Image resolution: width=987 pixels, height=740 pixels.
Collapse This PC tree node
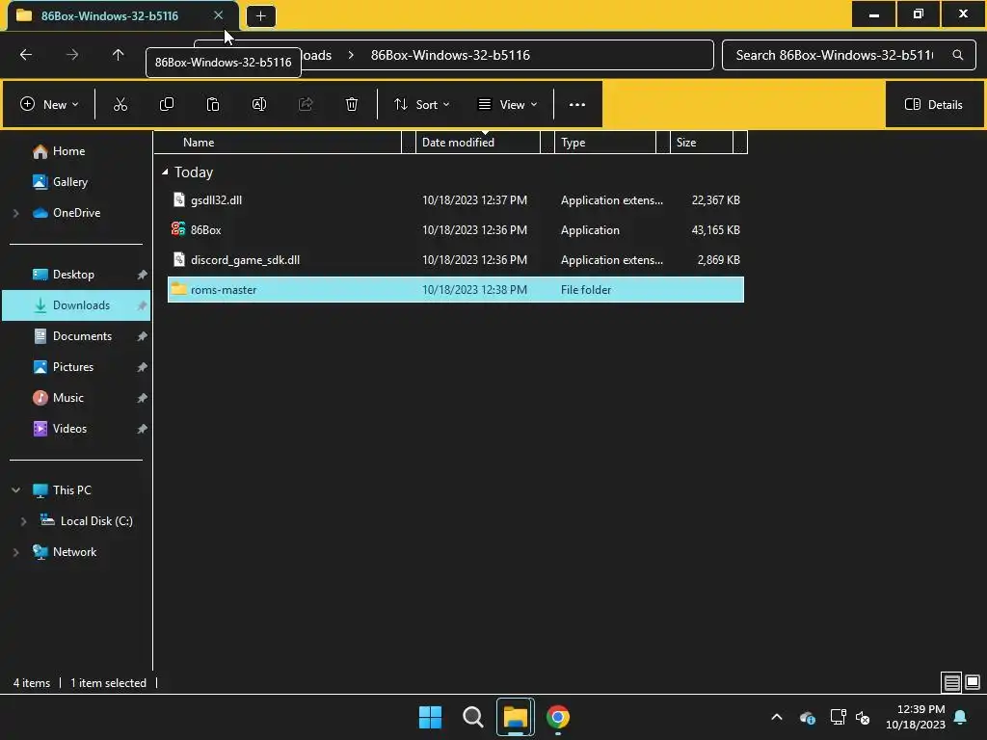[x=16, y=490]
